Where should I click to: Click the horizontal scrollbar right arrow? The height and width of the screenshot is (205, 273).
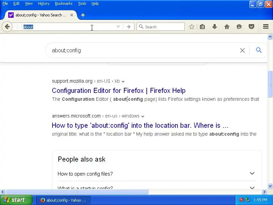pos(264,192)
